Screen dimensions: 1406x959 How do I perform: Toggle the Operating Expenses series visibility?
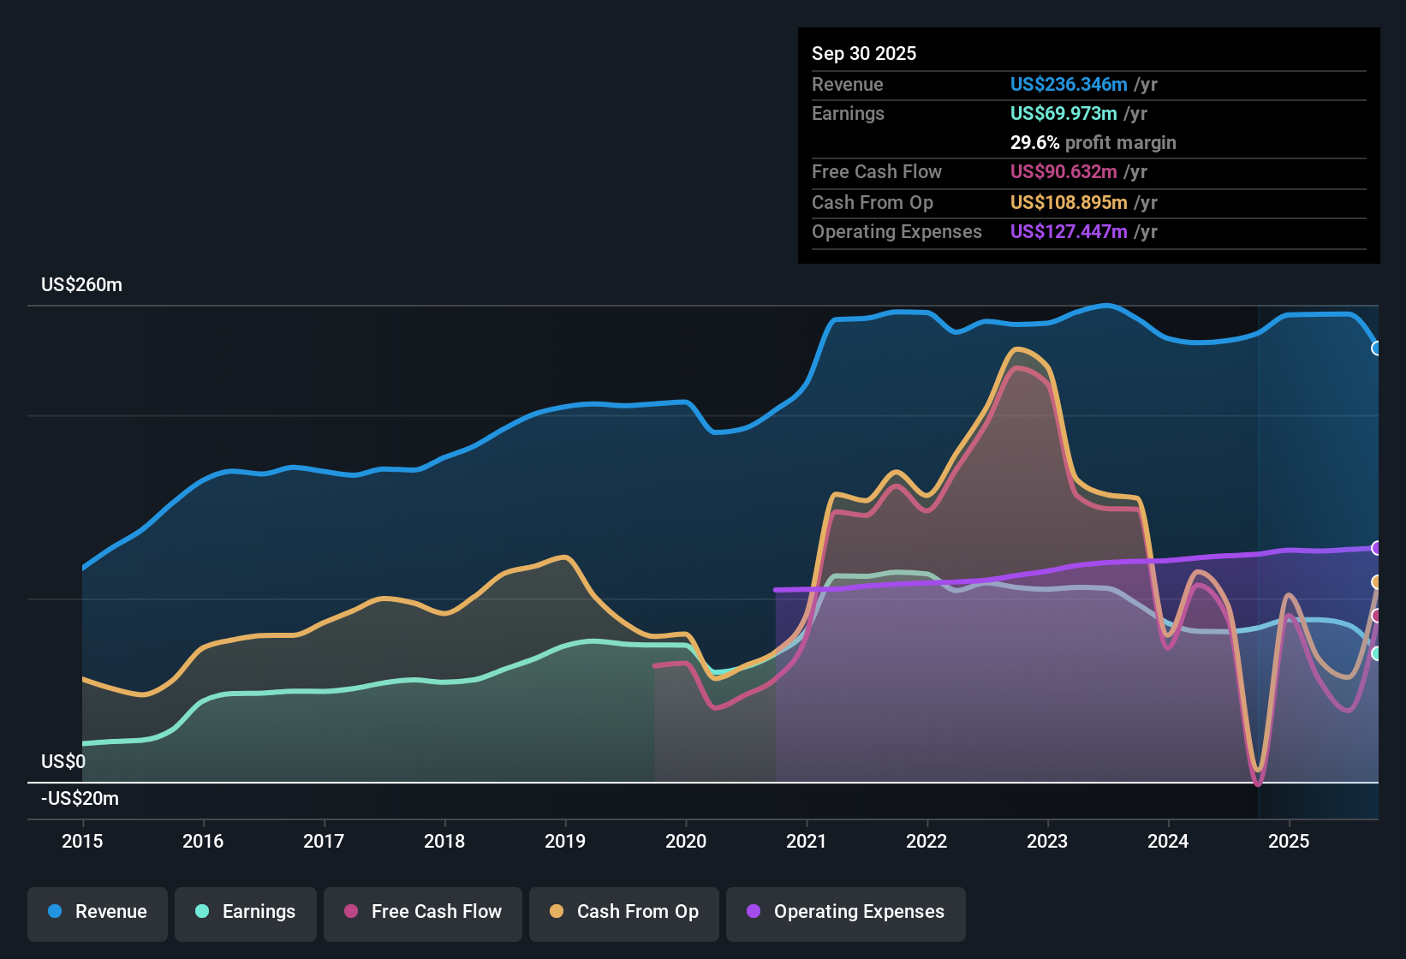coord(845,912)
